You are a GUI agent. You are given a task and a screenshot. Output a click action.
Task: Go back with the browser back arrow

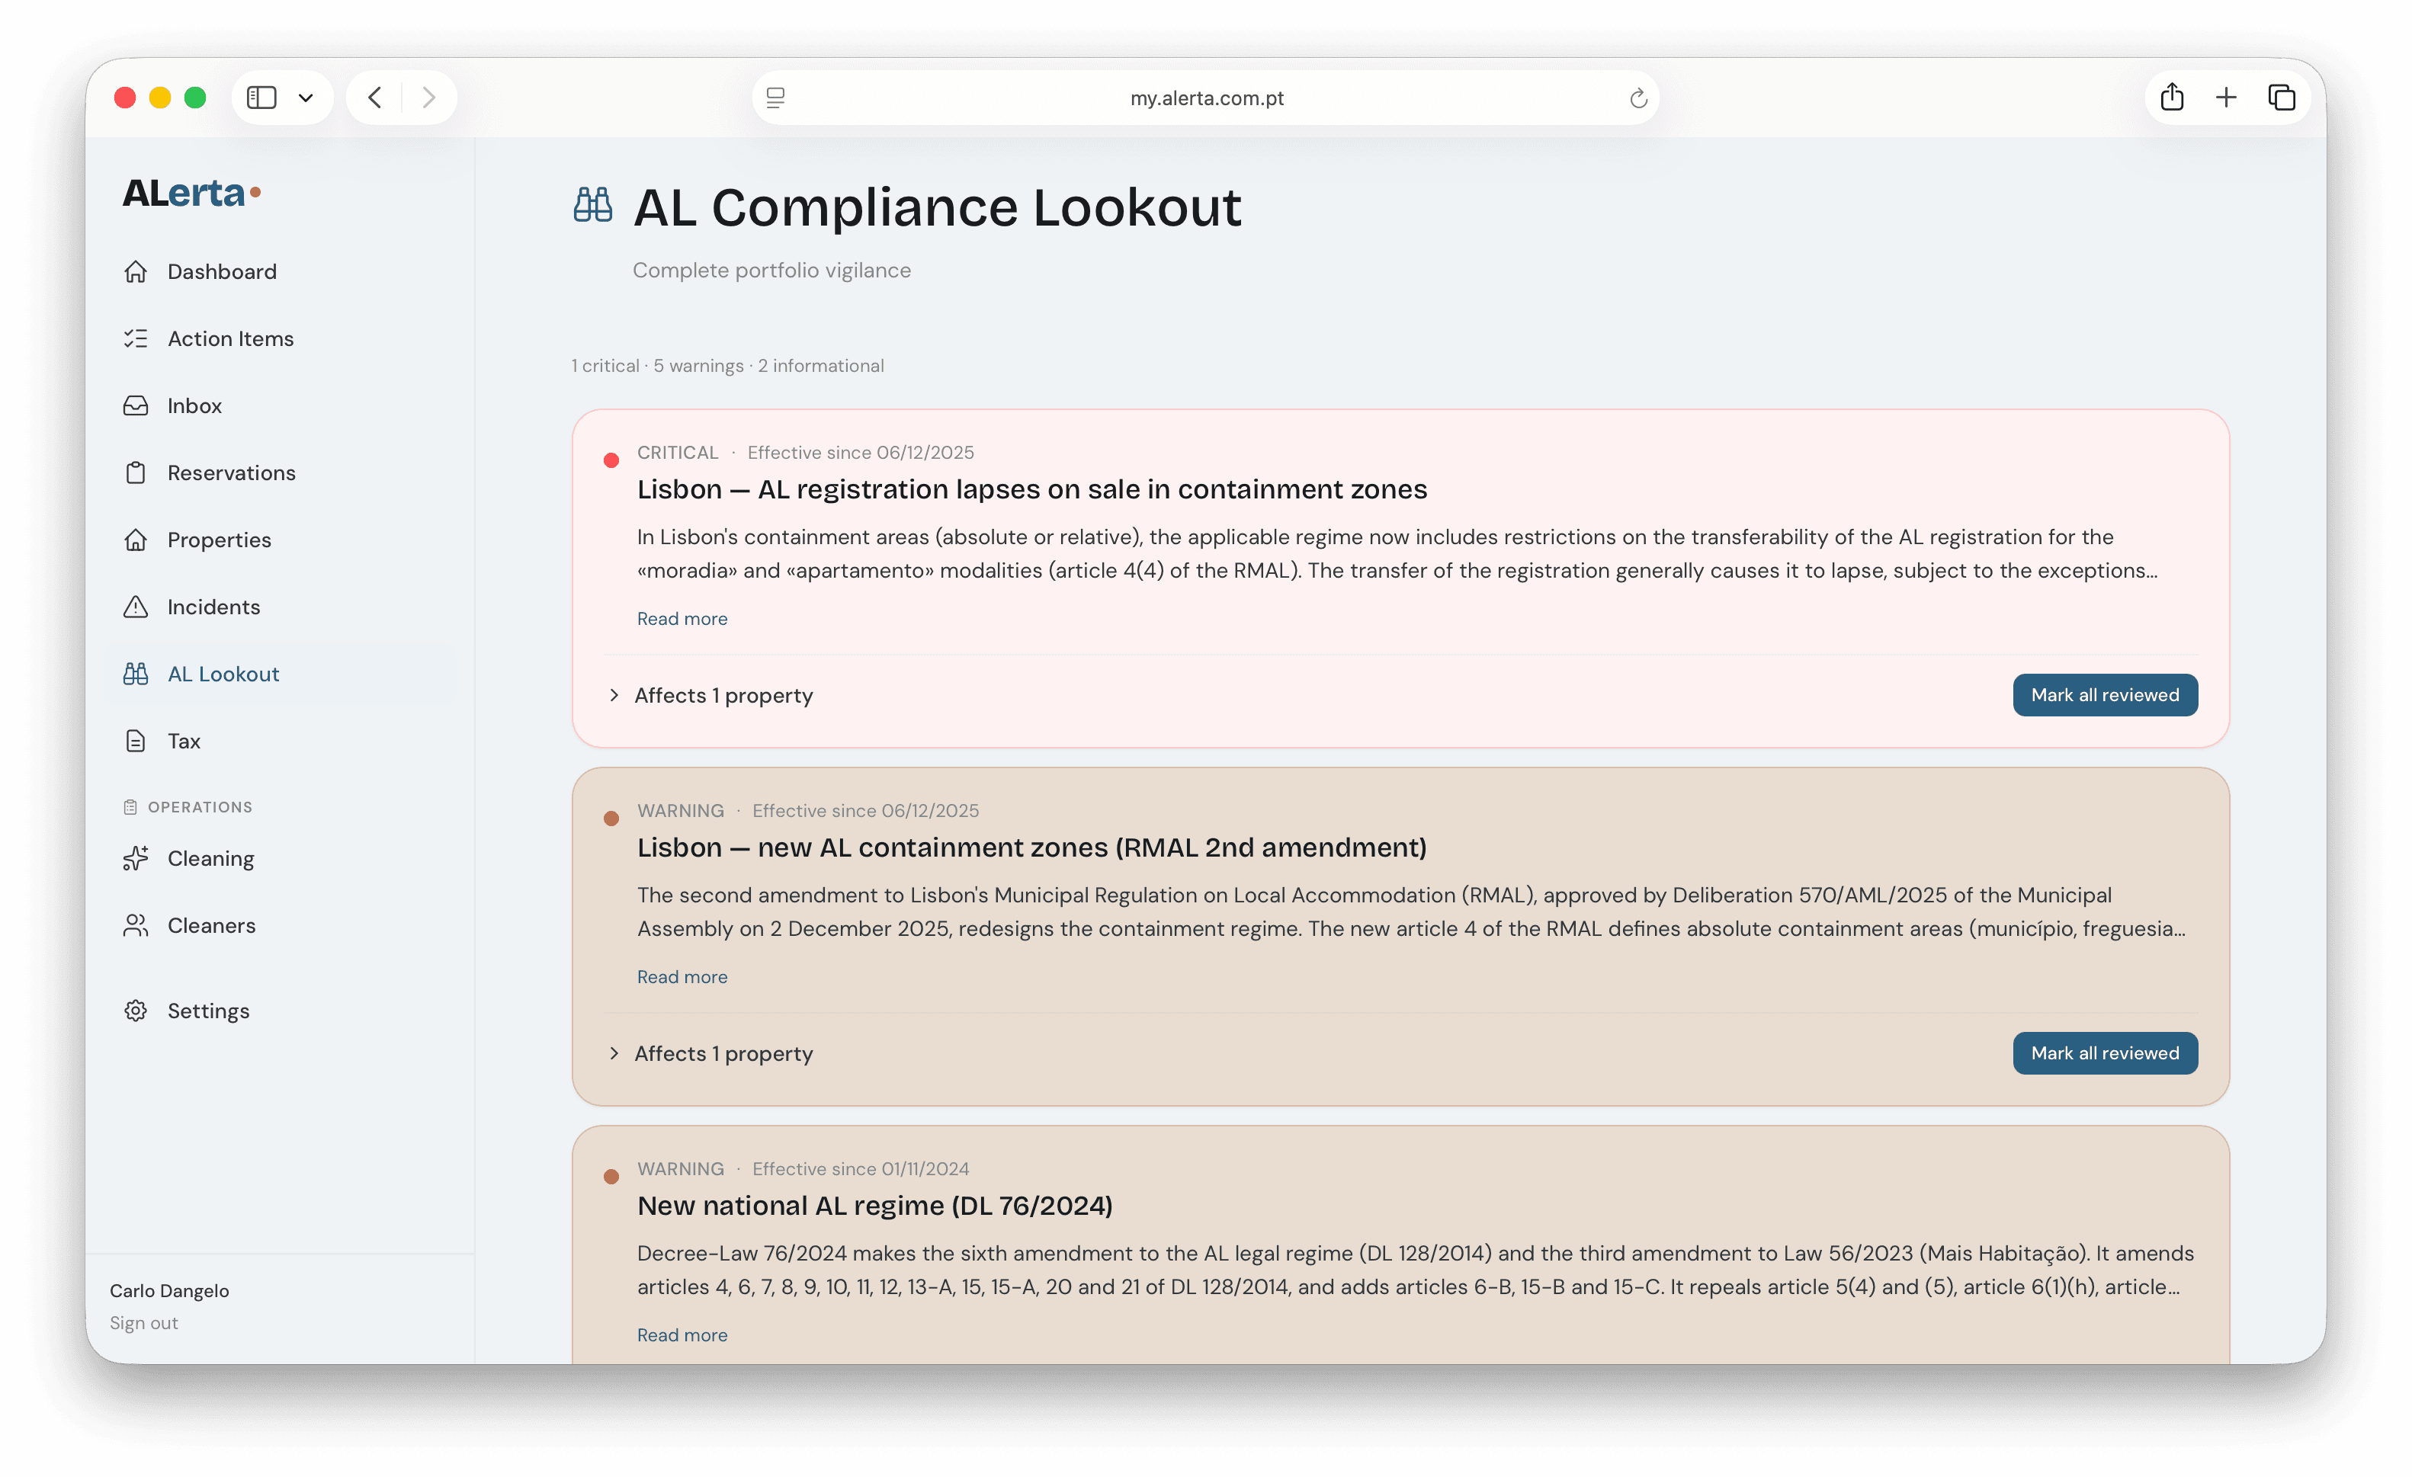point(375,97)
